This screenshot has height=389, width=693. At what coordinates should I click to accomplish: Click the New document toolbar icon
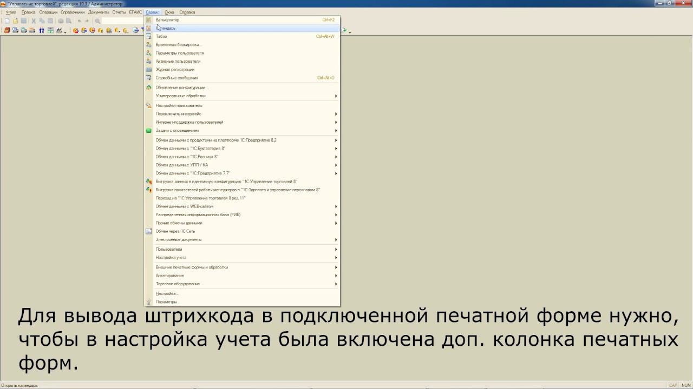[x=7, y=21]
